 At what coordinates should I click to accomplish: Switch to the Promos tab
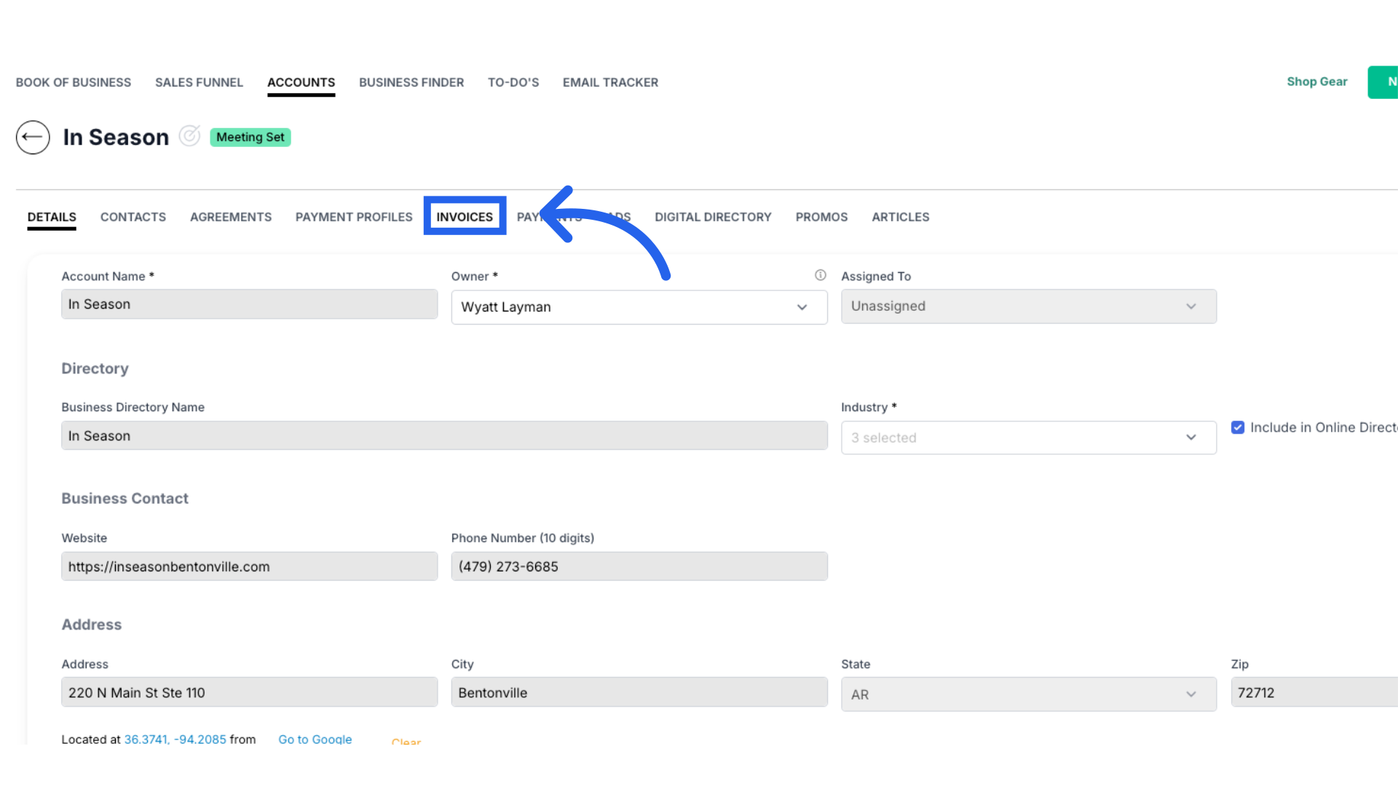tap(821, 217)
